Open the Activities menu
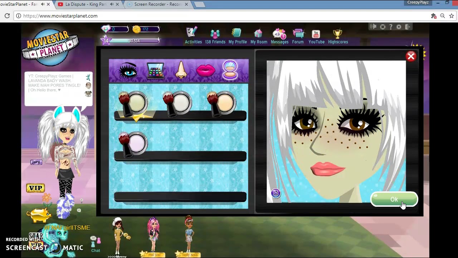Image resolution: width=458 pixels, height=258 pixels. (193, 36)
